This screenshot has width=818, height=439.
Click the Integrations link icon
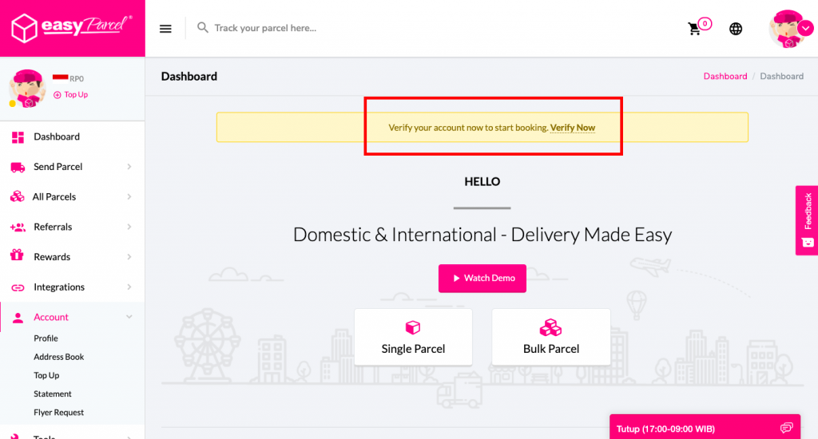[18, 287]
